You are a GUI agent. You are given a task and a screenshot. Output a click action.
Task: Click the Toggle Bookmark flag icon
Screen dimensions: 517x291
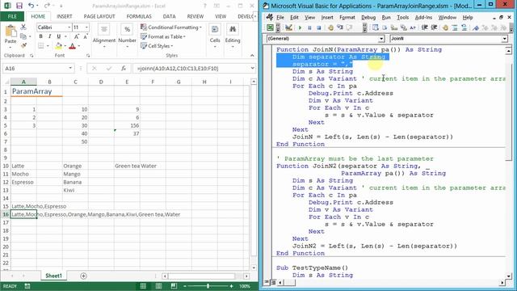476,28
